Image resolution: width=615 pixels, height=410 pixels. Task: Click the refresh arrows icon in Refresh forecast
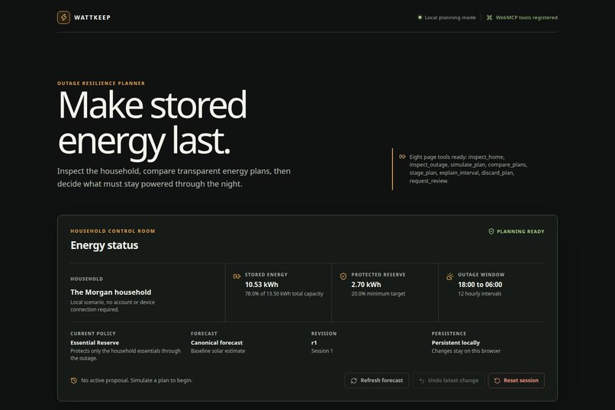point(354,380)
